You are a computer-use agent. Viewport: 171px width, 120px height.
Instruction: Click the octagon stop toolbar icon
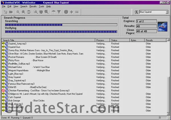tap(66, 12)
